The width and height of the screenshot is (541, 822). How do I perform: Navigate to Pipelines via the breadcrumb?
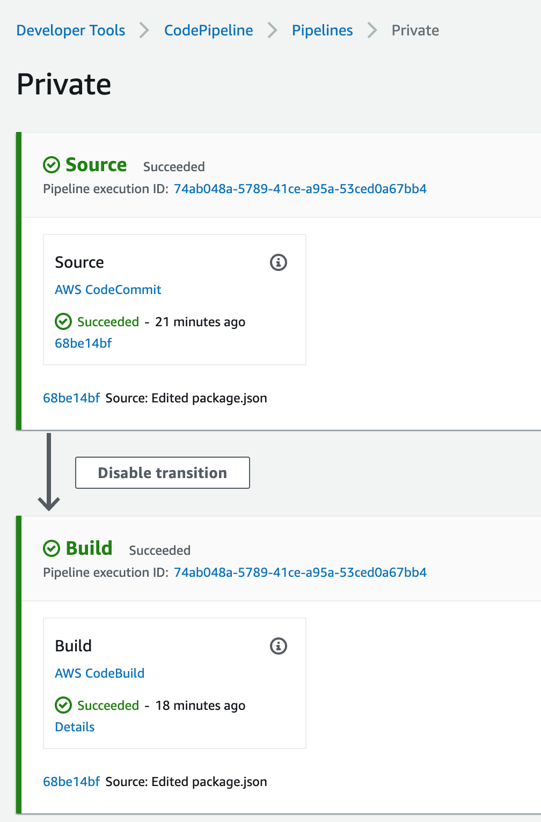click(322, 31)
